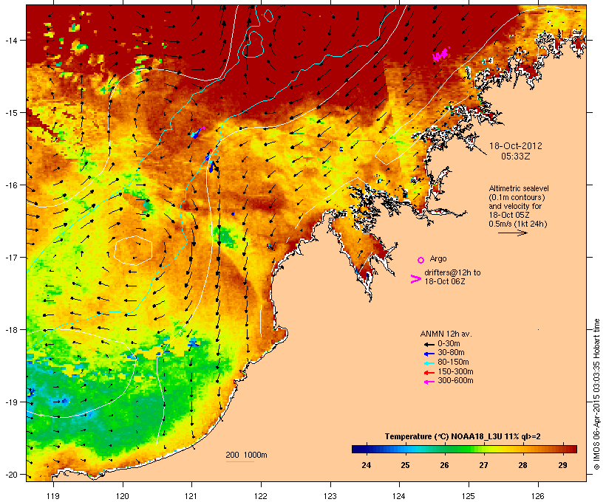Click the red 150-300m legend arrow
This screenshot has width=606, height=502.
point(429,372)
